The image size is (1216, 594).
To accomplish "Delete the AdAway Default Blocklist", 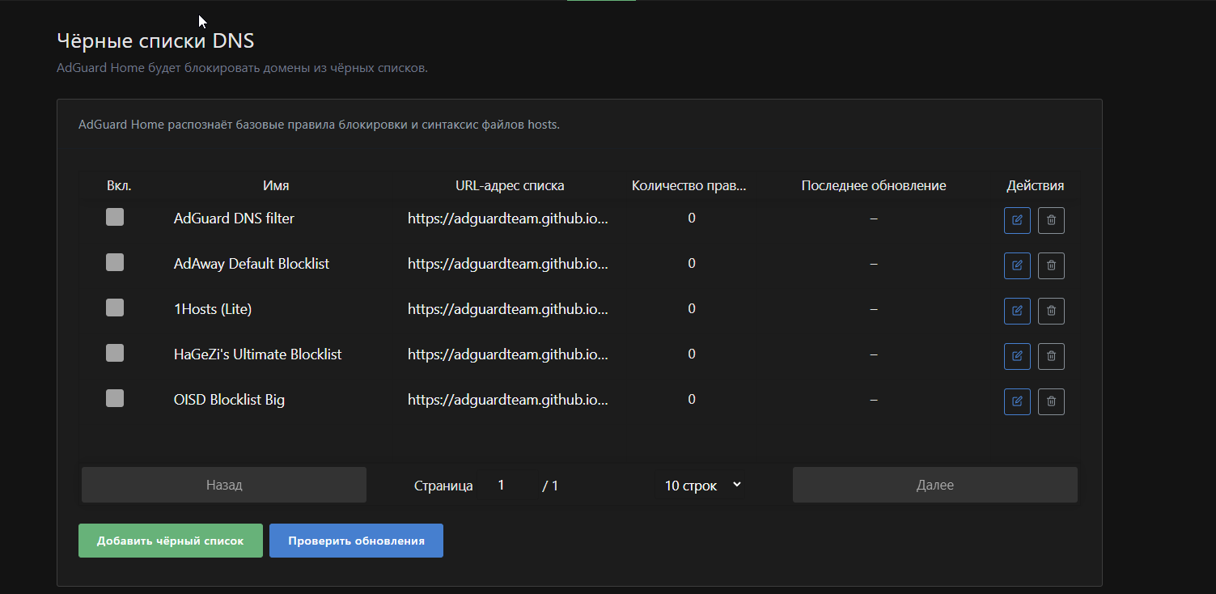I will pyautogui.click(x=1051, y=265).
